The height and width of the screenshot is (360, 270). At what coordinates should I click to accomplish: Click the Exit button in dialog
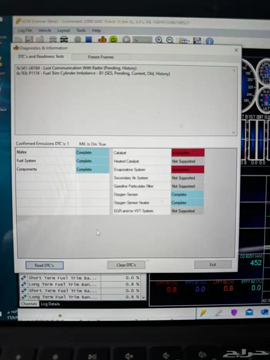(213, 264)
